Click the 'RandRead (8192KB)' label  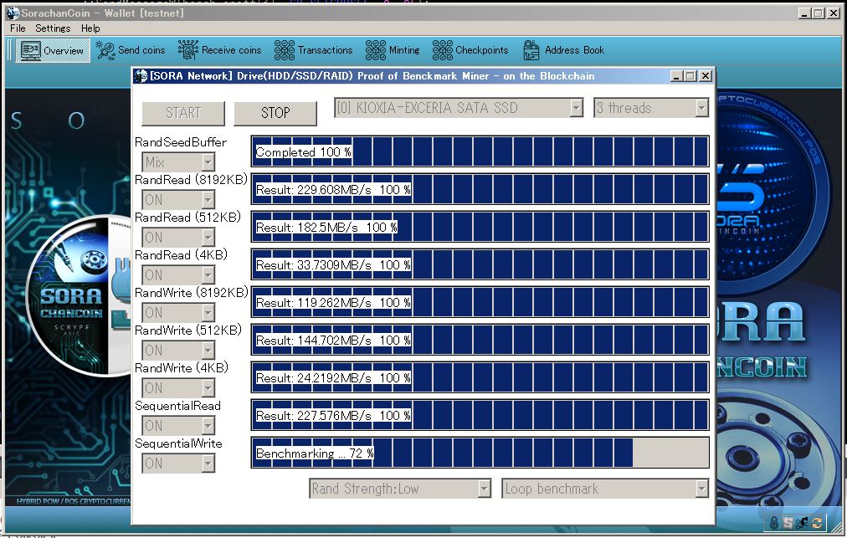[191, 180]
